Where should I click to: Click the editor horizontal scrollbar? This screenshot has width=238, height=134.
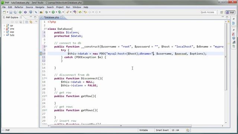[x=121, y=126]
